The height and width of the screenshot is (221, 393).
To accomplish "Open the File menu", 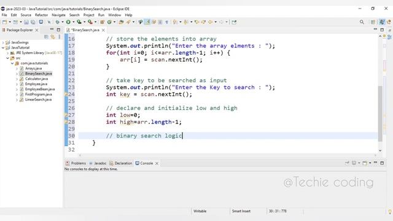I will pyautogui.click(x=4, y=15).
